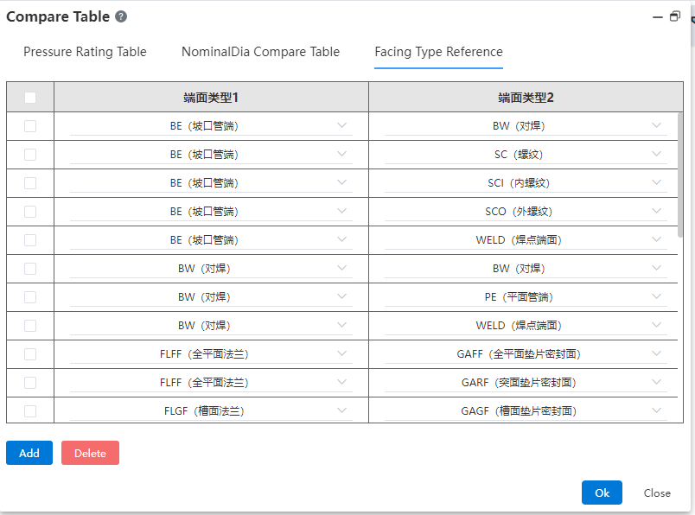Screen dimensions: 695x515
Task: Click the red Delete button
Action: pos(91,453)
